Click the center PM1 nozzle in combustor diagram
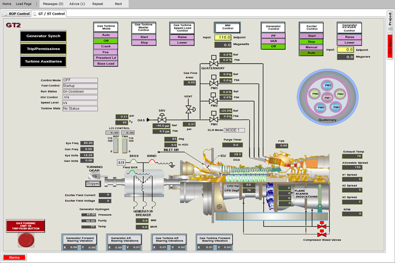The height and width of the screenshot is (263, 395). click(x=327, y=97)
